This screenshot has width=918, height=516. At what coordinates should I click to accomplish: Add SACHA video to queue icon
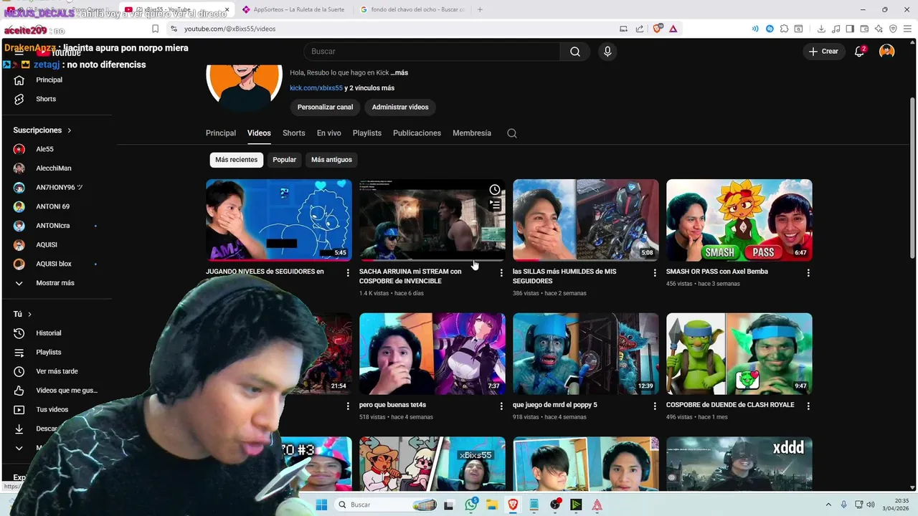pos(495,205)
